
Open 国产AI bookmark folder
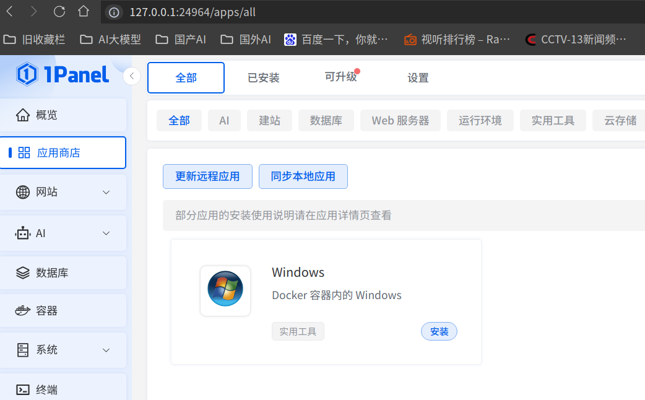[181, 40]
